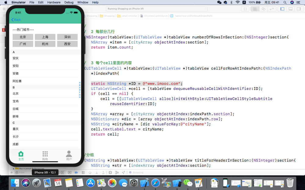This screenshot has height=190, width=305.
Task: Tap the 北京 hot city button
Action: [x=23, y=37]
